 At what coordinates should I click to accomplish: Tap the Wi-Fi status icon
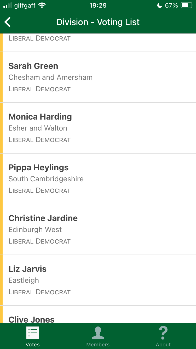42,5
